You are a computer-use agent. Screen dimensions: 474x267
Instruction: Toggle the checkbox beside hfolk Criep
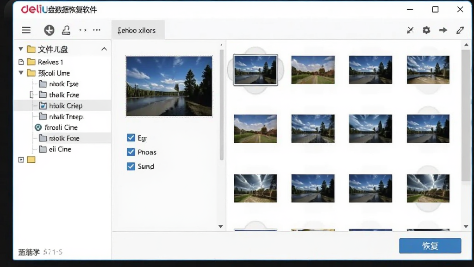click(43, 106)
